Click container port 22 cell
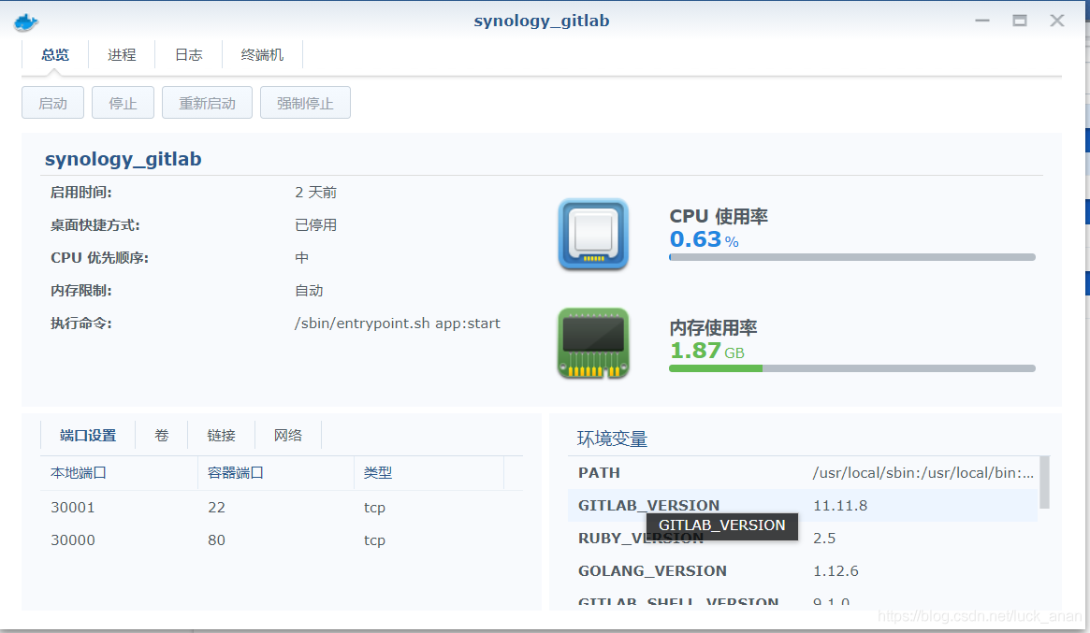1090x633 pixels. coord(216,507)
